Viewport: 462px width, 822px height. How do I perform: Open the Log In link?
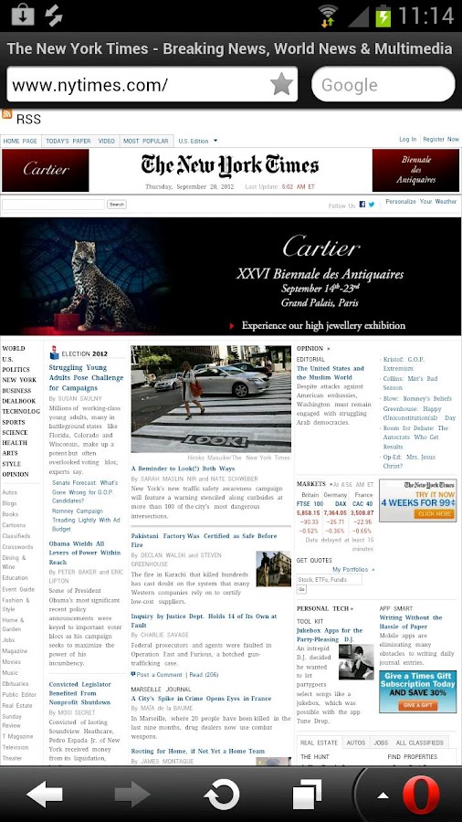tap(407, 140)
